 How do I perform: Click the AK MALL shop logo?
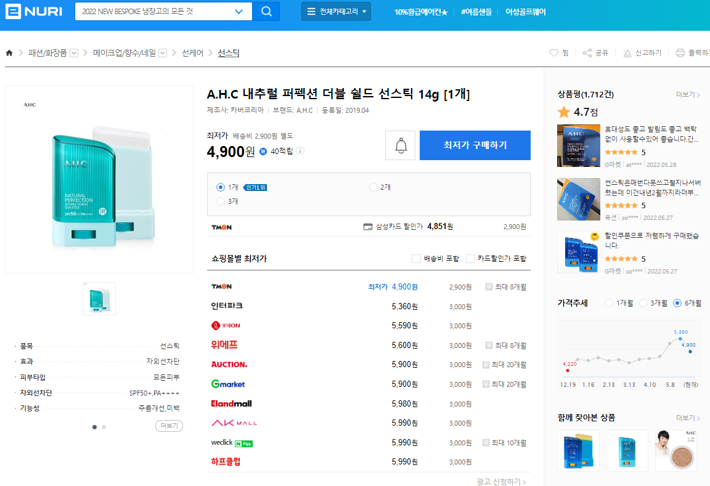click(x=234, y=423)
